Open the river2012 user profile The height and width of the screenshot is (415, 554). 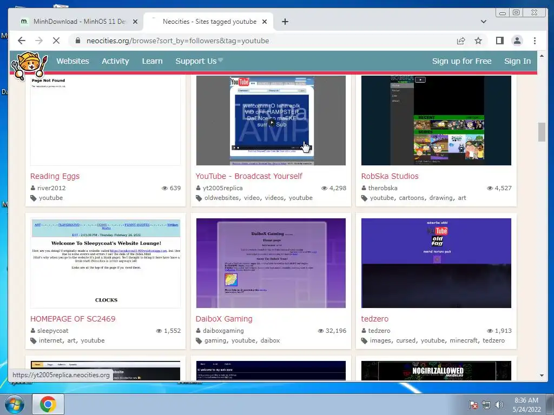(x=51, y=188)
